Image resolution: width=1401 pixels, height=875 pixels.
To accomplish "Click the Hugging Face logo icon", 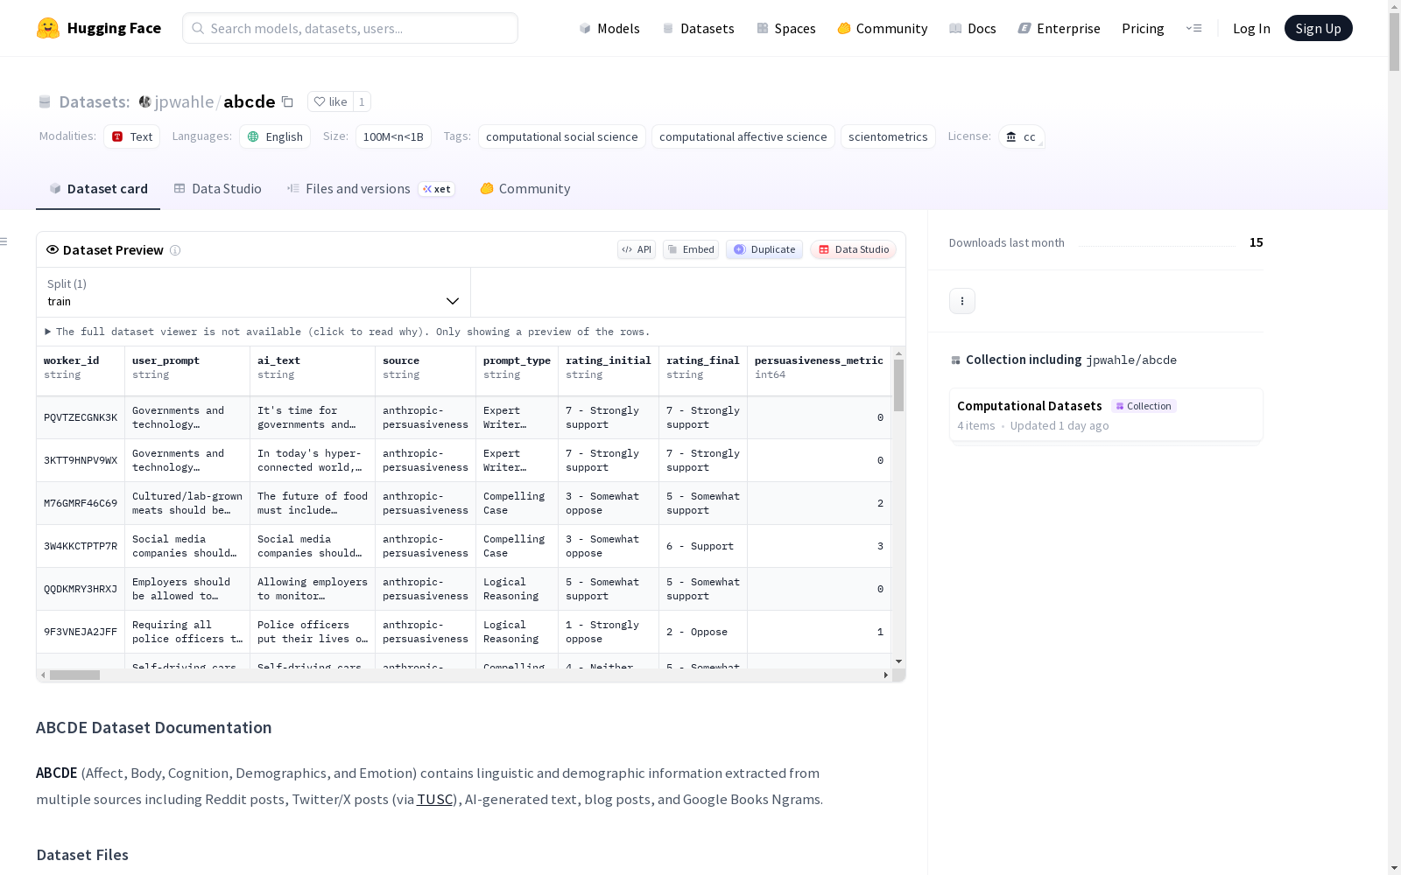I will click(48, 28).
